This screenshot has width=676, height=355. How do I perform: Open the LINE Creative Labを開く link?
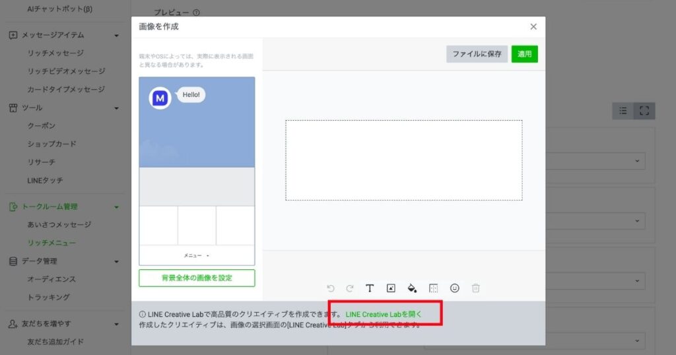click(x=383, y=315)
